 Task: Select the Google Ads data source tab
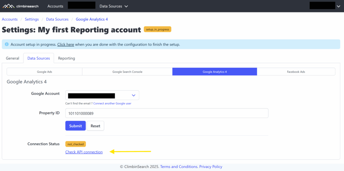(x=44, y=72)
